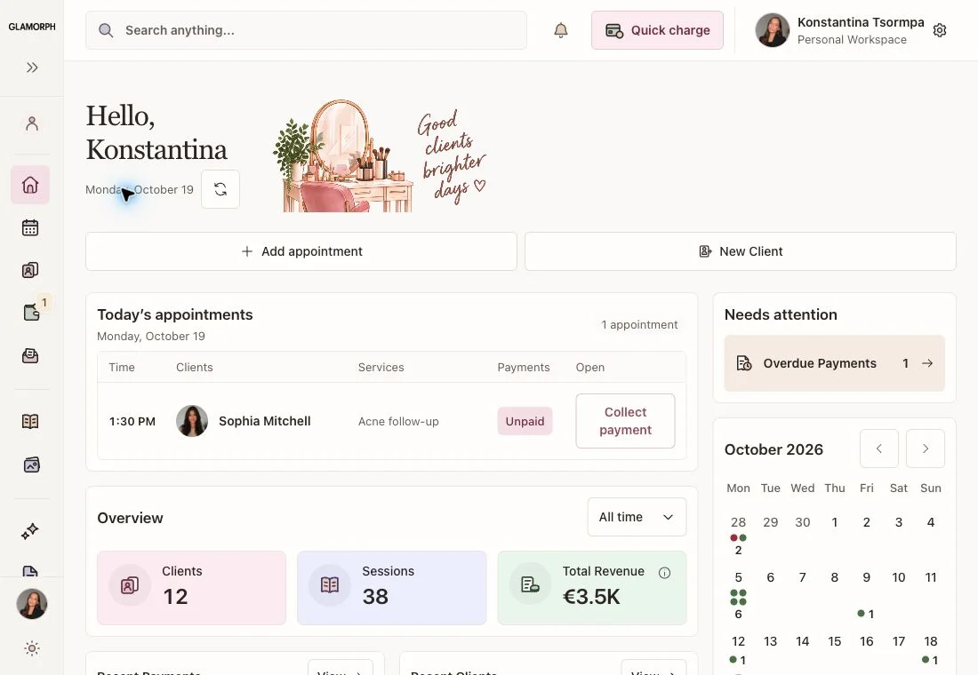Go to Home dashboard icon

pyautogui.click(x=30, y=185)
